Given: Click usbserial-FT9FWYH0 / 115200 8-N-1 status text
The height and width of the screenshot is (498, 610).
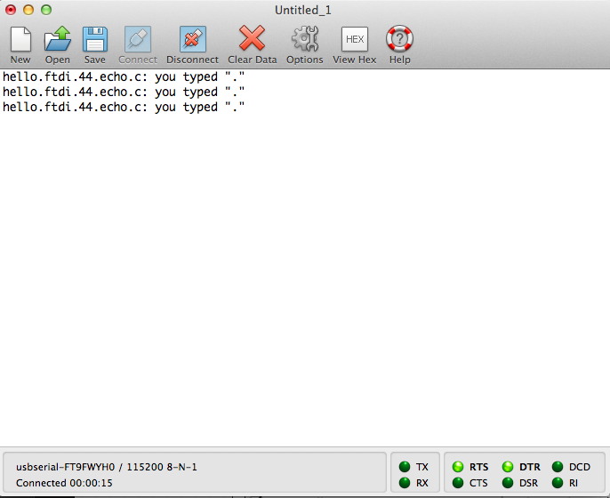Looking at the screenshot, I should (106, 467).
